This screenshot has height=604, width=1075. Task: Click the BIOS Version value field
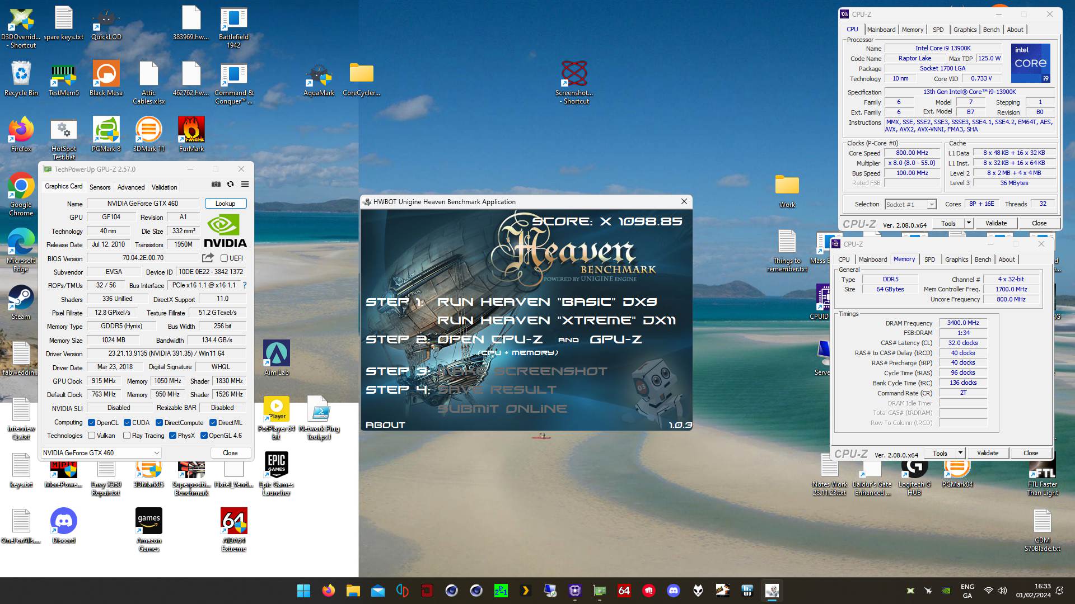[x=143, y=258]
